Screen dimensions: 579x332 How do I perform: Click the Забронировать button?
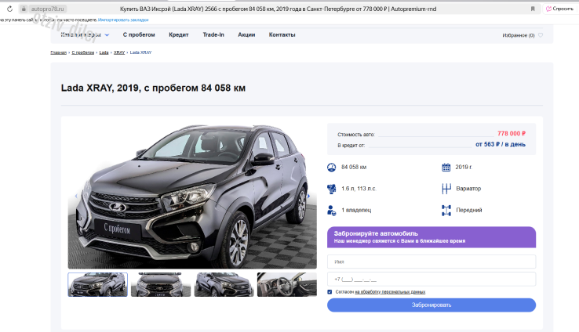coord(432,305)
